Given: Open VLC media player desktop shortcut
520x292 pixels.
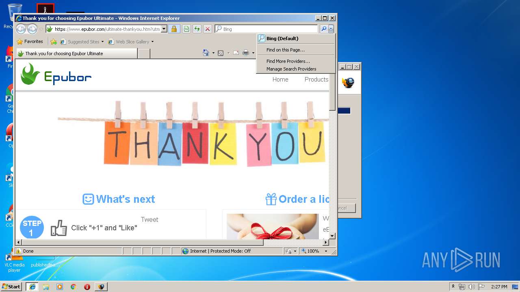Looking at the screenshot, I should coord(14,262).
